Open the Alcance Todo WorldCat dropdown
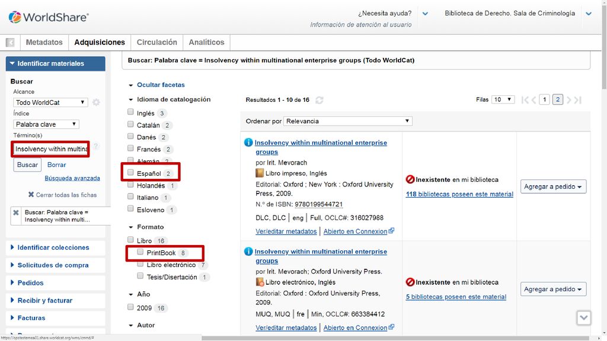The width and height of the screenshot is (607, 341). [x=50, y=102]
